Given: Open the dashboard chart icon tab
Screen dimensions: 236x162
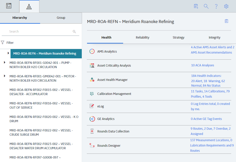Looking at the screenshot, I should (x=9, y=6).
